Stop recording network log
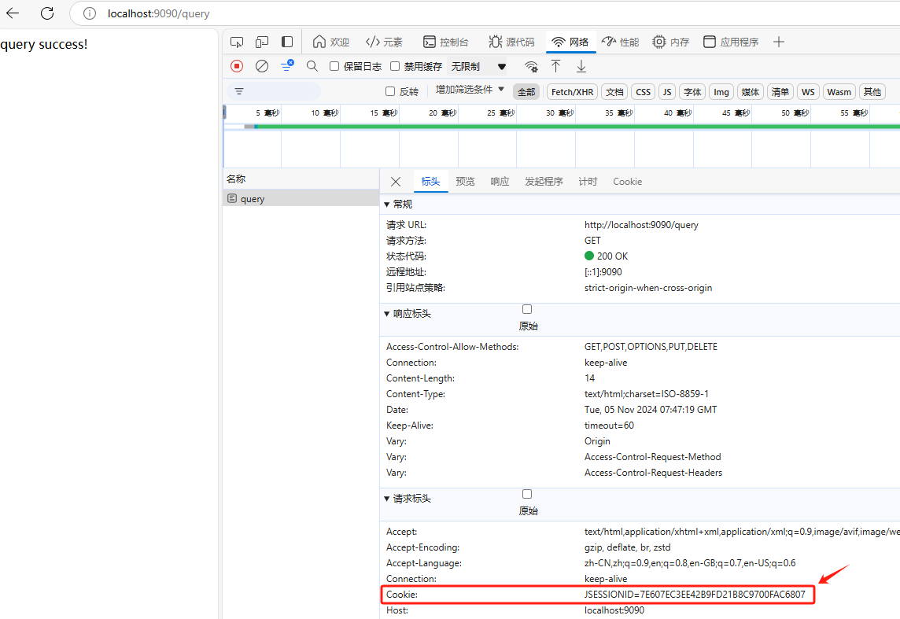This screenshot has width=900, height=619. click(x=237, y=67)
